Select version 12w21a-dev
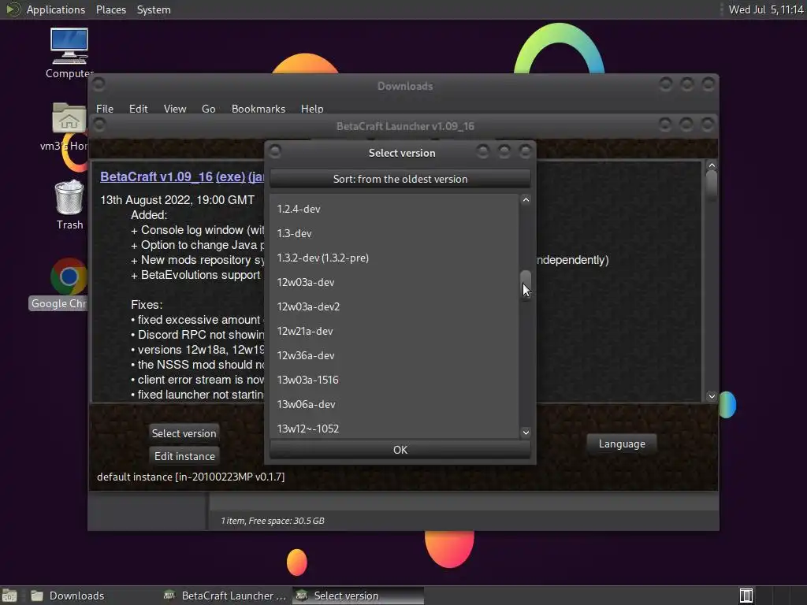This screenshot has height=605, width=807. (394, 331)
